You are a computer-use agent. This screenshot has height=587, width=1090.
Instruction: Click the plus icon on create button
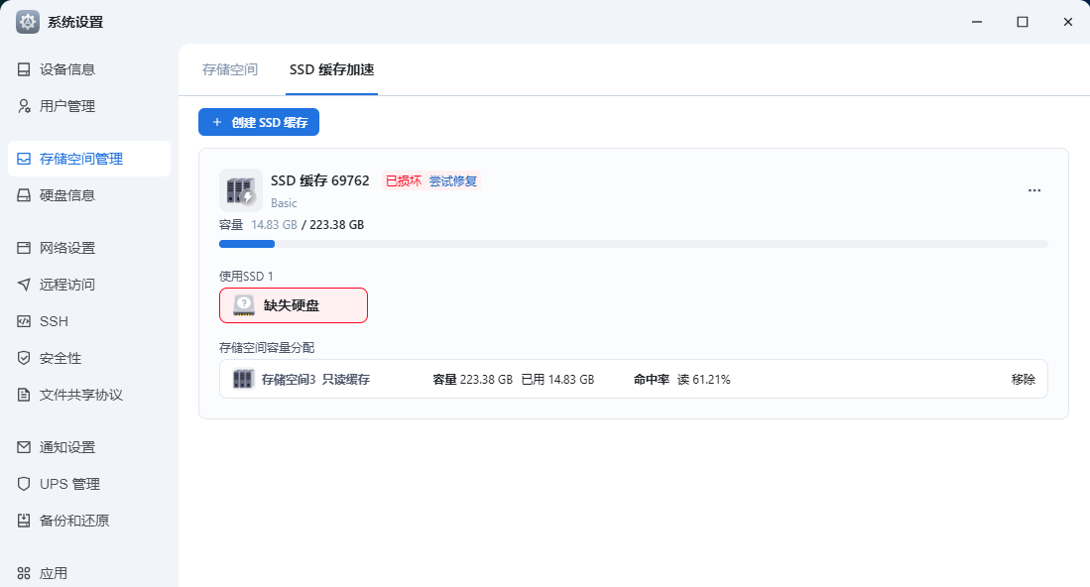tap(217, 122)
